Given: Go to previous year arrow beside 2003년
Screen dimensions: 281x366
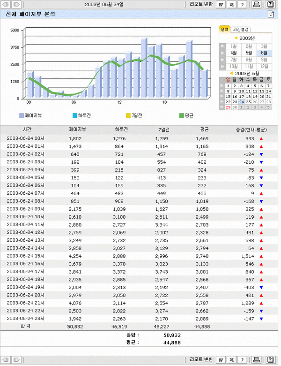Looking at the screenshot, I should pos(236,38).
